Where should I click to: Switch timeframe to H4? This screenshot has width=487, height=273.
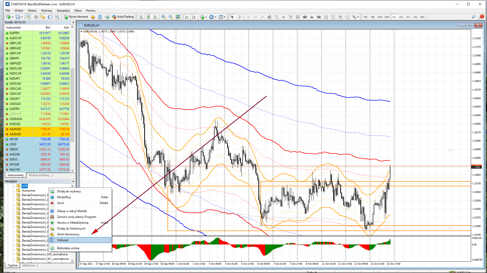coord(401,17)
